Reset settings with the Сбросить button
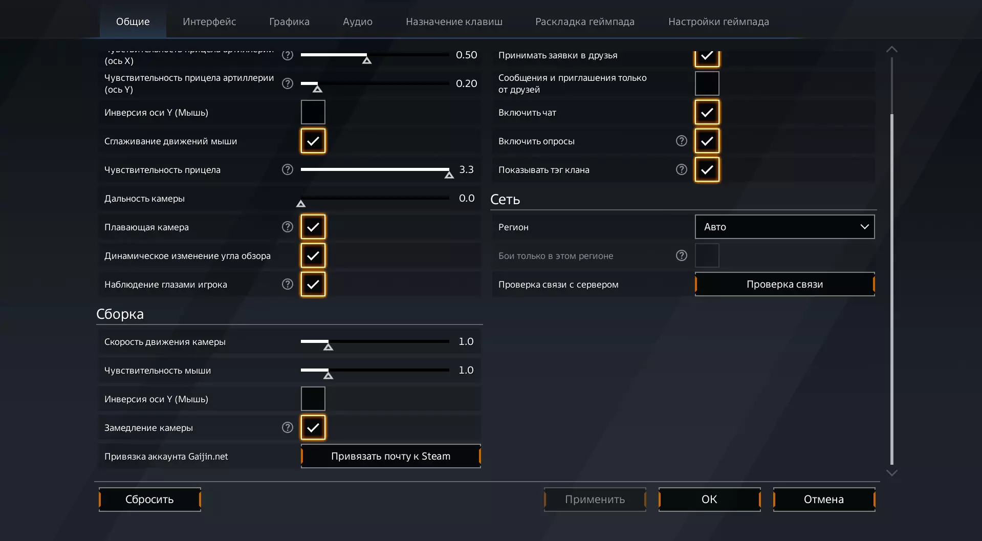 coord(150,499)
